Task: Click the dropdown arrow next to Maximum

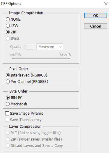Action: pyautogui.click(x=60, y=47)
